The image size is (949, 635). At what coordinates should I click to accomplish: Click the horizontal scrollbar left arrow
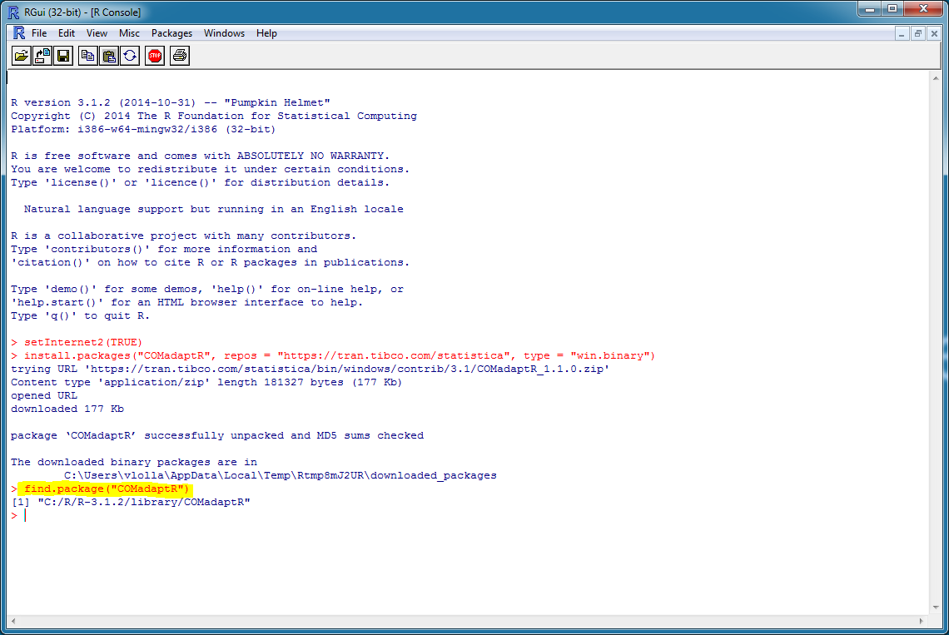13,621
